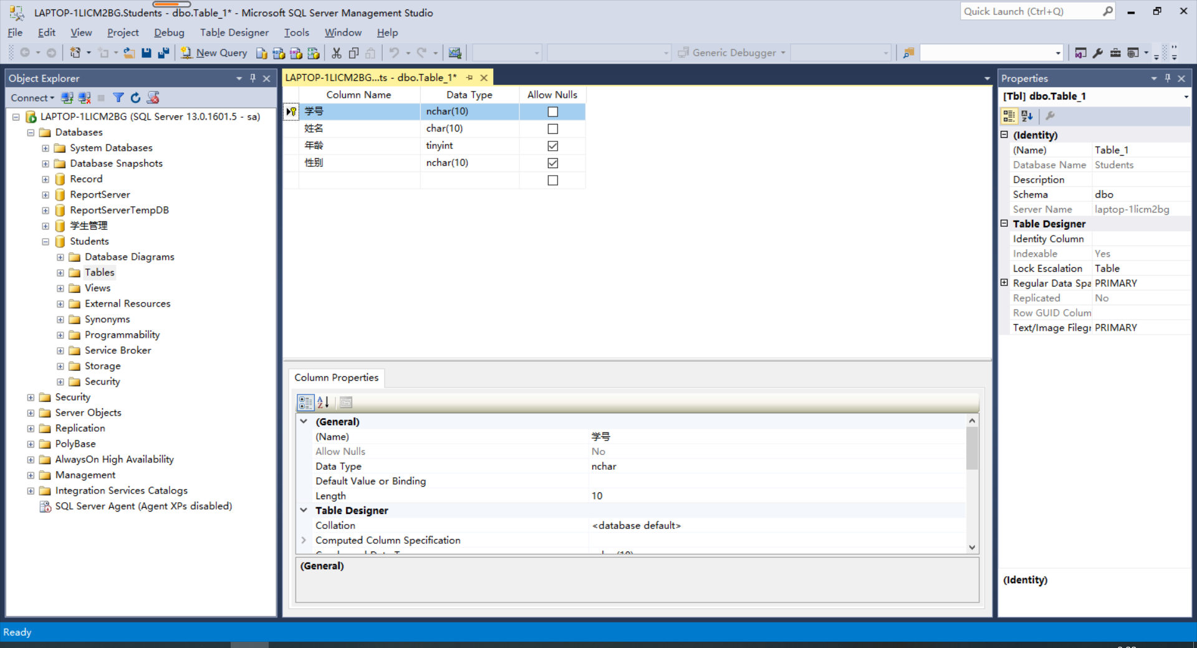Expand the System Databases node

[46, 148]
